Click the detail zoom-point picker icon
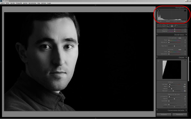This screenshot has width=191, height=119. [158, 61]
